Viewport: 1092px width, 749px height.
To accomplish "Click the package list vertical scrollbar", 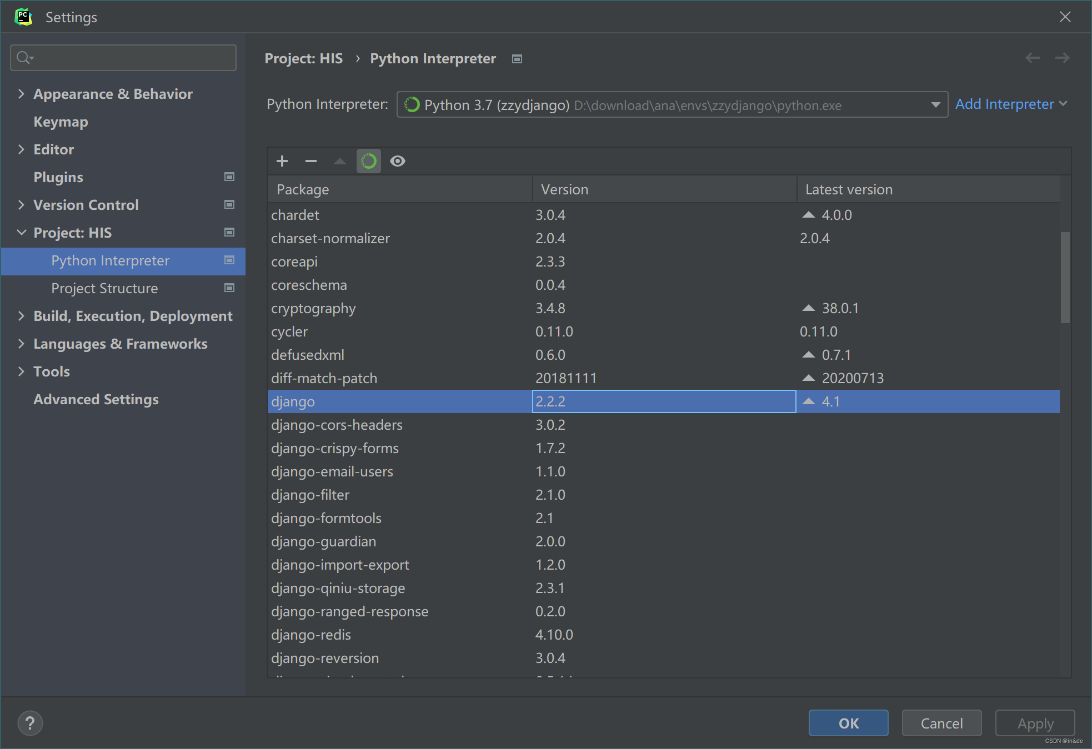I will pos(1065,278).
